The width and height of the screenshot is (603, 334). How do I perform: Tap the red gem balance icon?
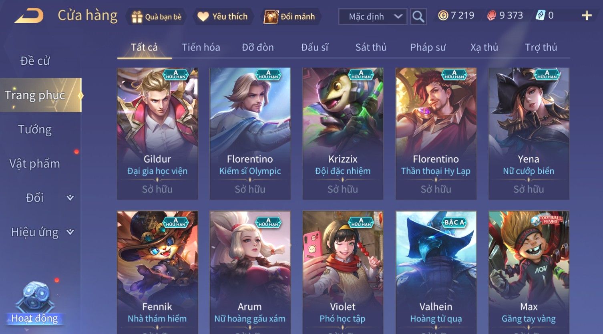click(x=491, y=16)
